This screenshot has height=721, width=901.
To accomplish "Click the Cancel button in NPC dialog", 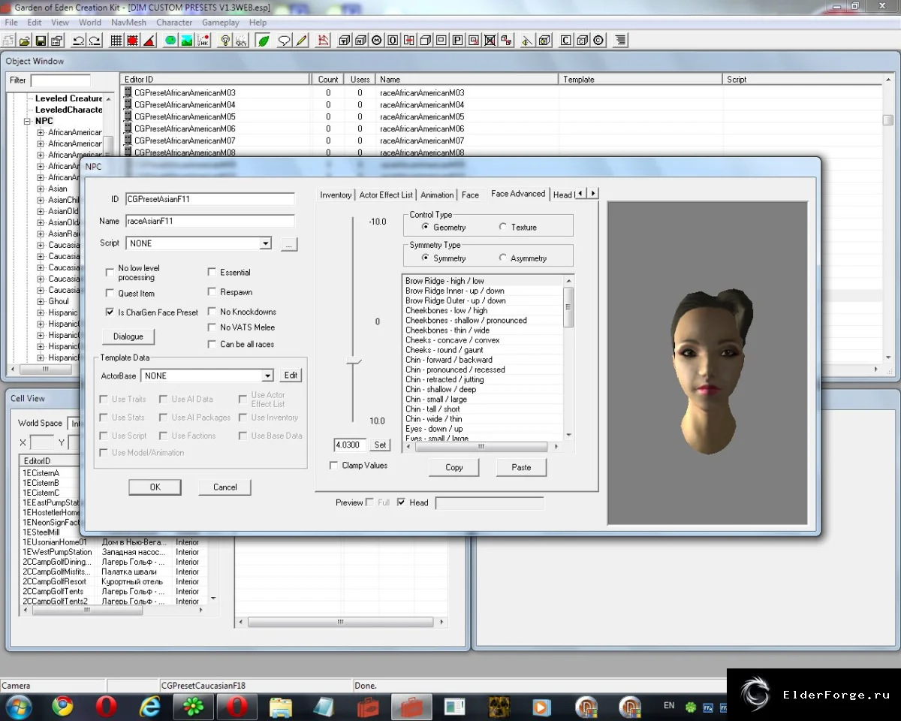I will tap(224, 487).
